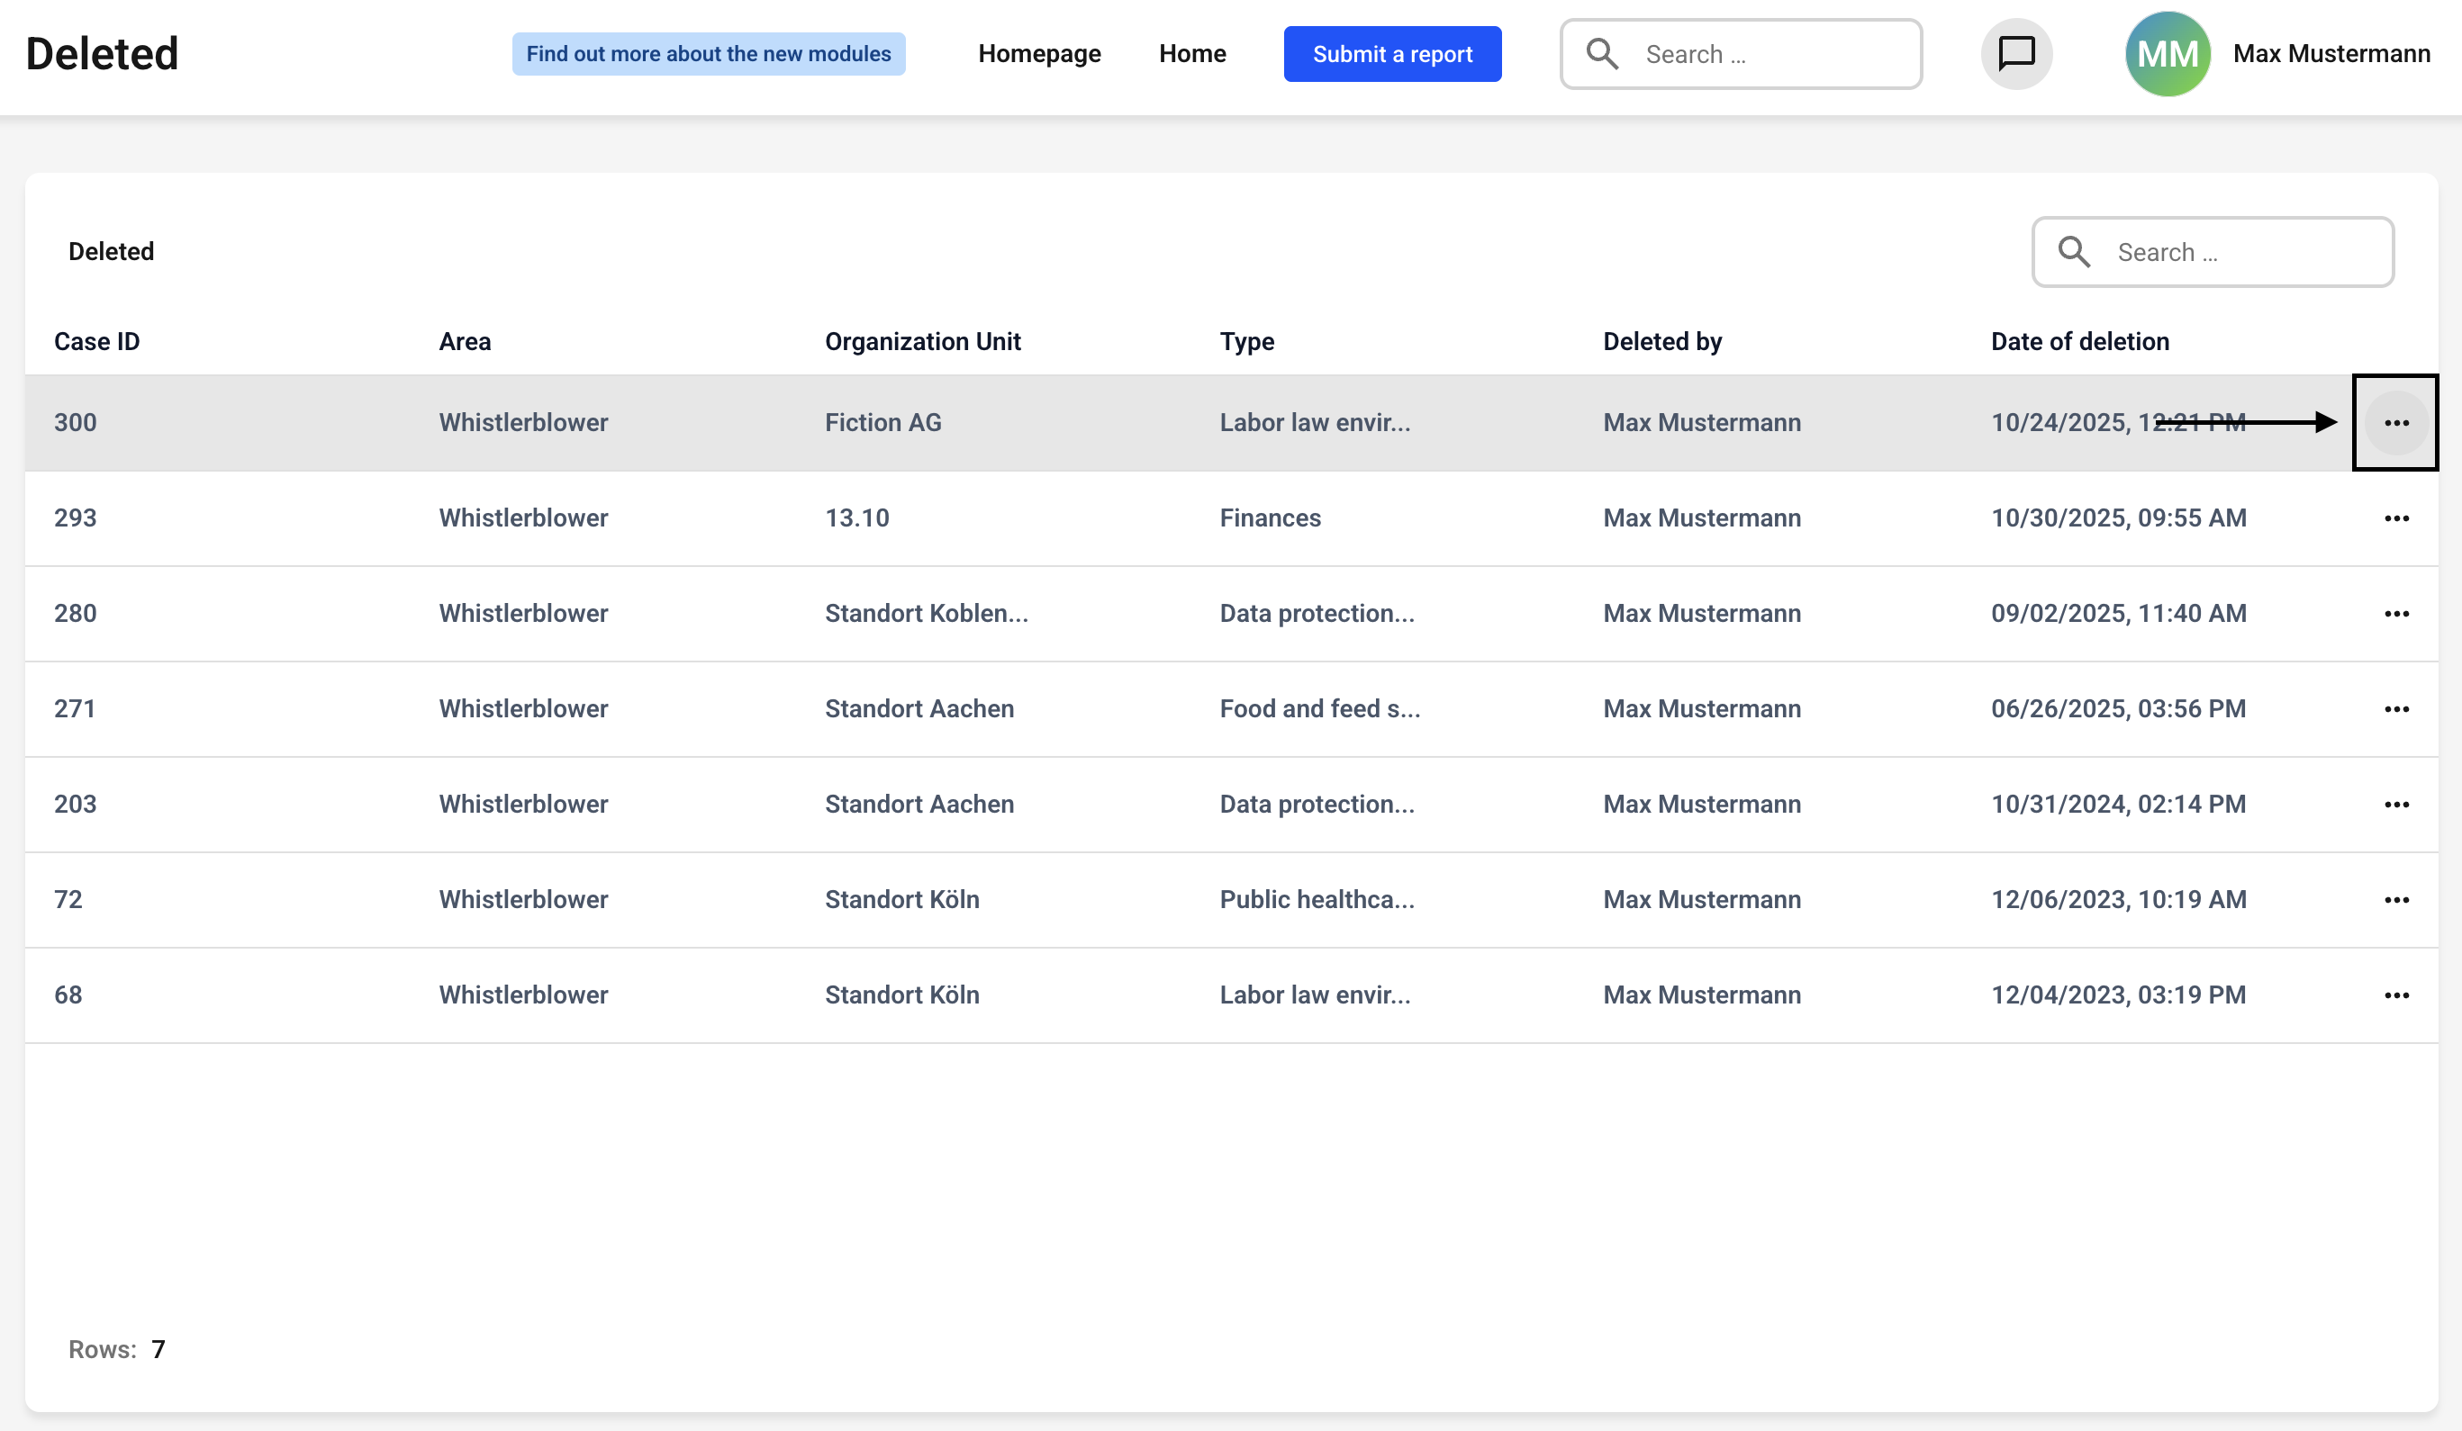Sort by Case ID column header
2462x1431 pixels.
[x=96, y=342]
